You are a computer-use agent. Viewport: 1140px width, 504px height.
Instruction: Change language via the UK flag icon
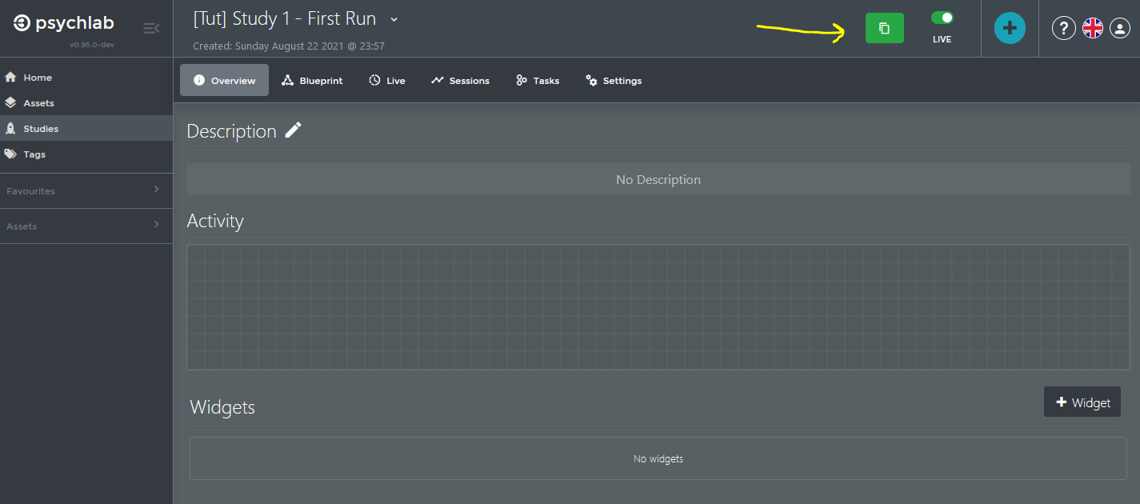coord(1092,28)
